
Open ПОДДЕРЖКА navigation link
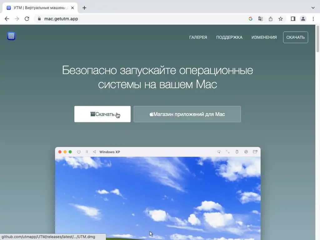pos(229,37)
